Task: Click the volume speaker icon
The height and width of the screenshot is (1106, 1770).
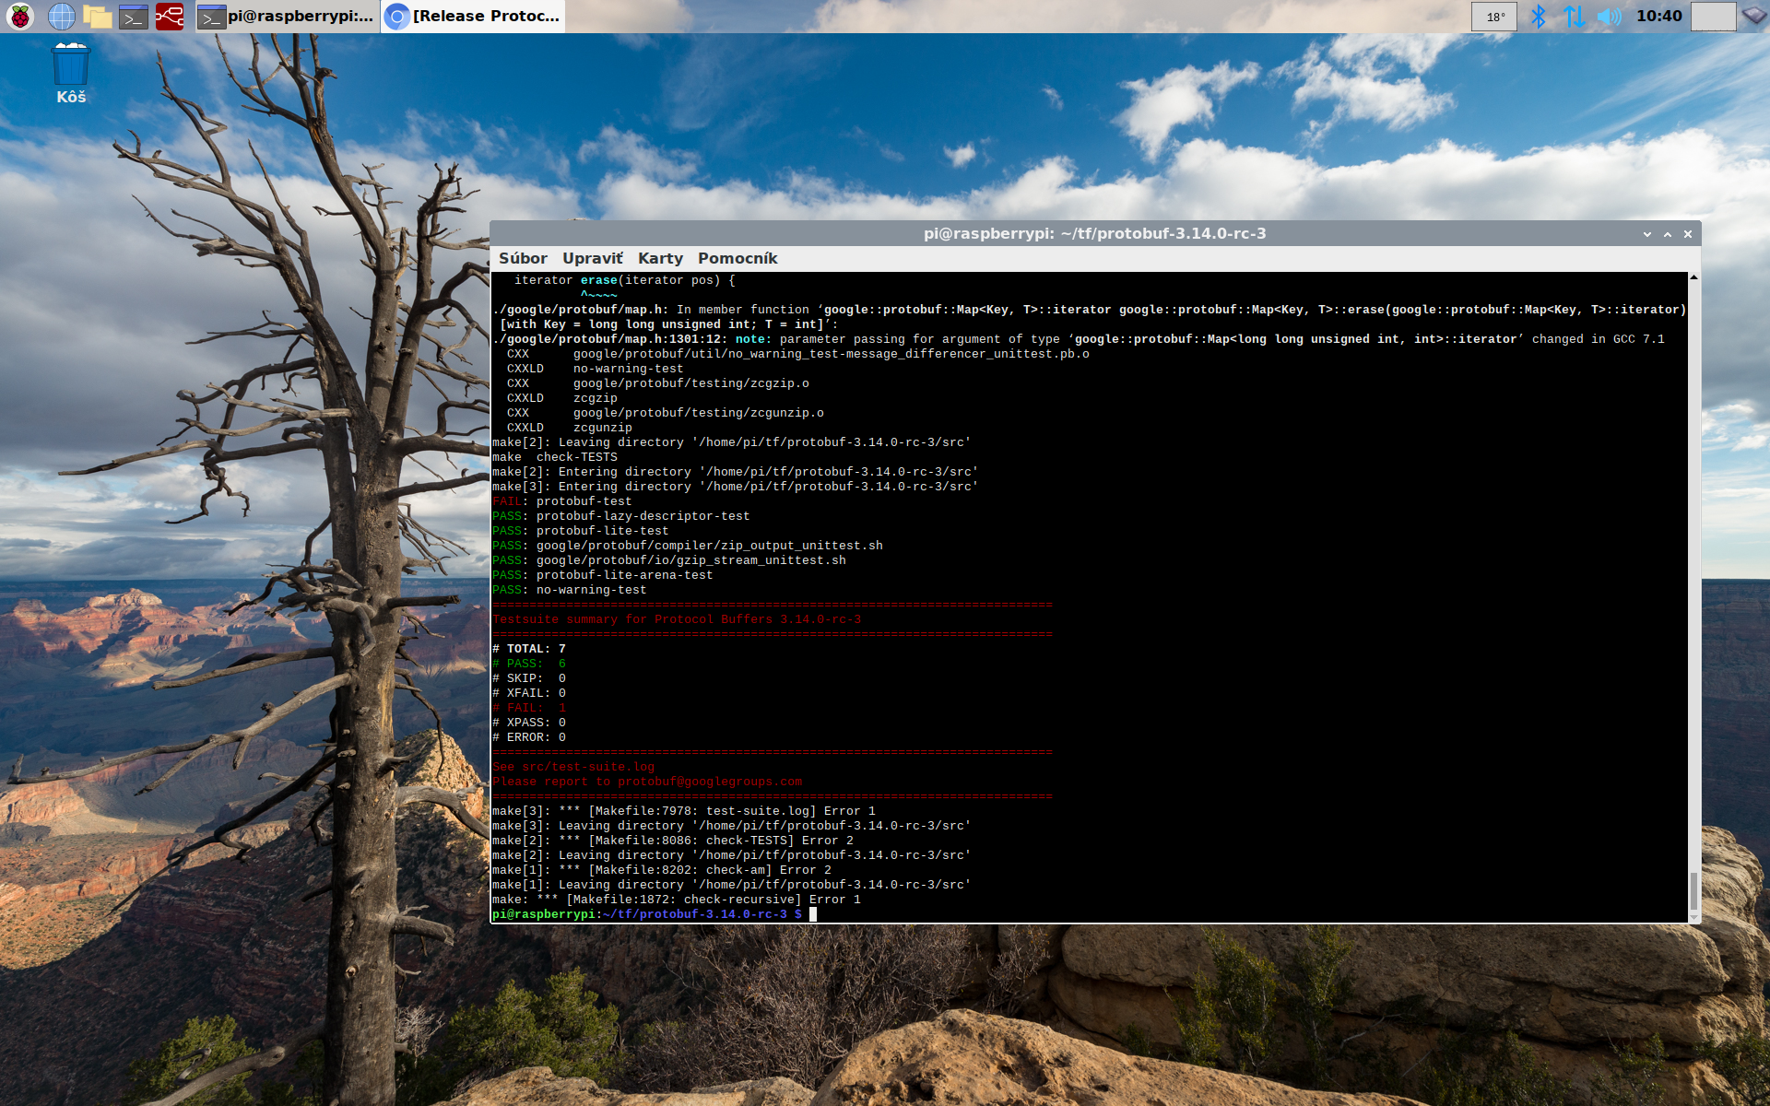Action: 1609,16
